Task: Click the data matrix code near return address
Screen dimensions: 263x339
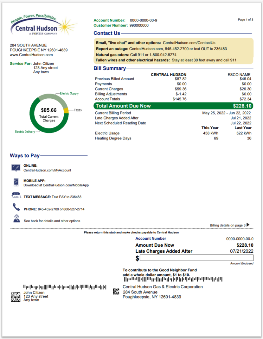Action: (116, 291)
